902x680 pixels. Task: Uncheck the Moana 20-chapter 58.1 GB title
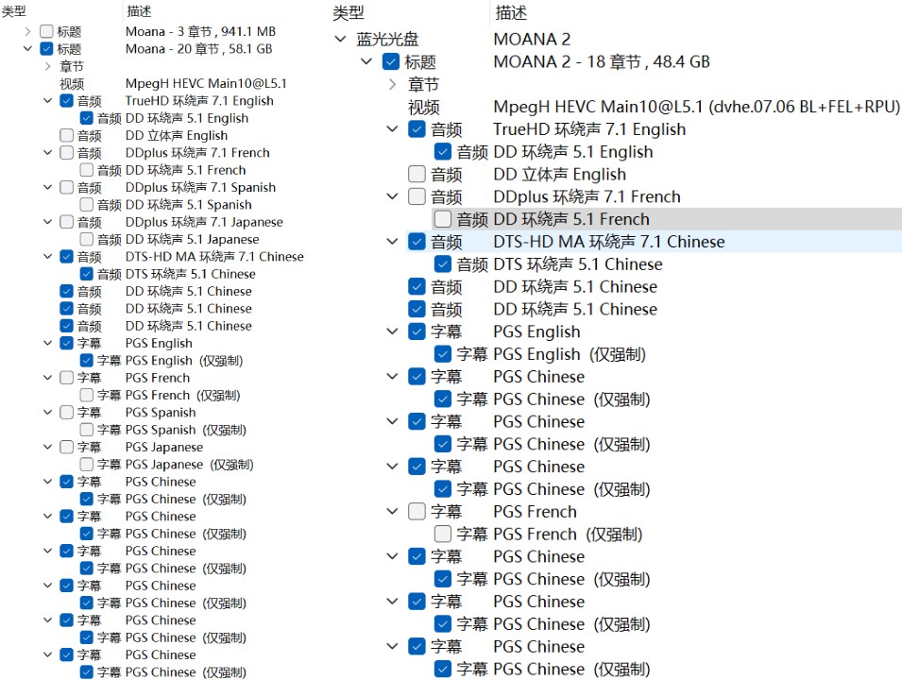coord(46,48)
